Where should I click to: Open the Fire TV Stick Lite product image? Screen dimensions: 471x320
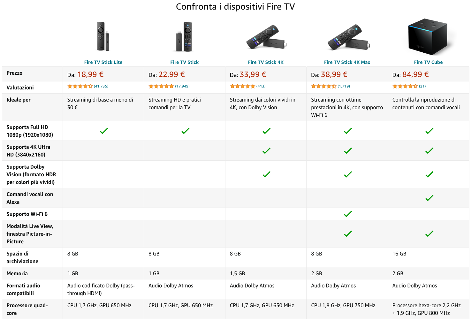point(103,36)
